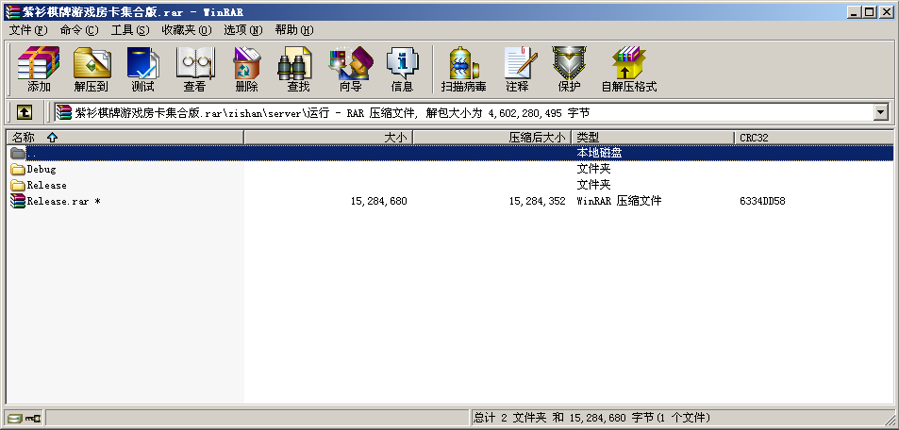Screen dimensions: 899x430
Task: Open the Favorites (收藏夹) menu
Action: [x=187, y=30]
